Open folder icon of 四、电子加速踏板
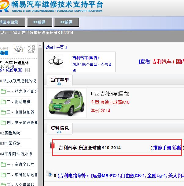This screenshot has width=184, height=186. click(x=3, y=123)
